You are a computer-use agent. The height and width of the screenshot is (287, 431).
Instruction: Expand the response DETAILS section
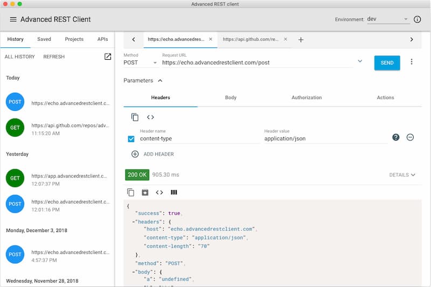(x=402, y=175)
